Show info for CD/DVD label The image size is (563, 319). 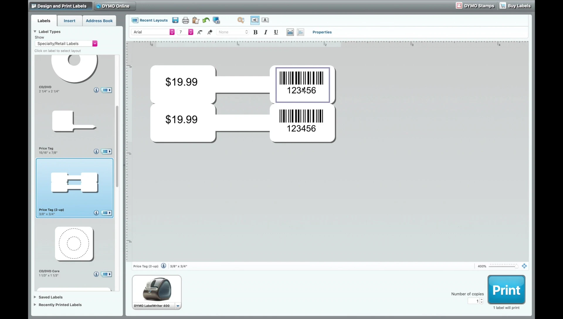[x=96, y=90]
